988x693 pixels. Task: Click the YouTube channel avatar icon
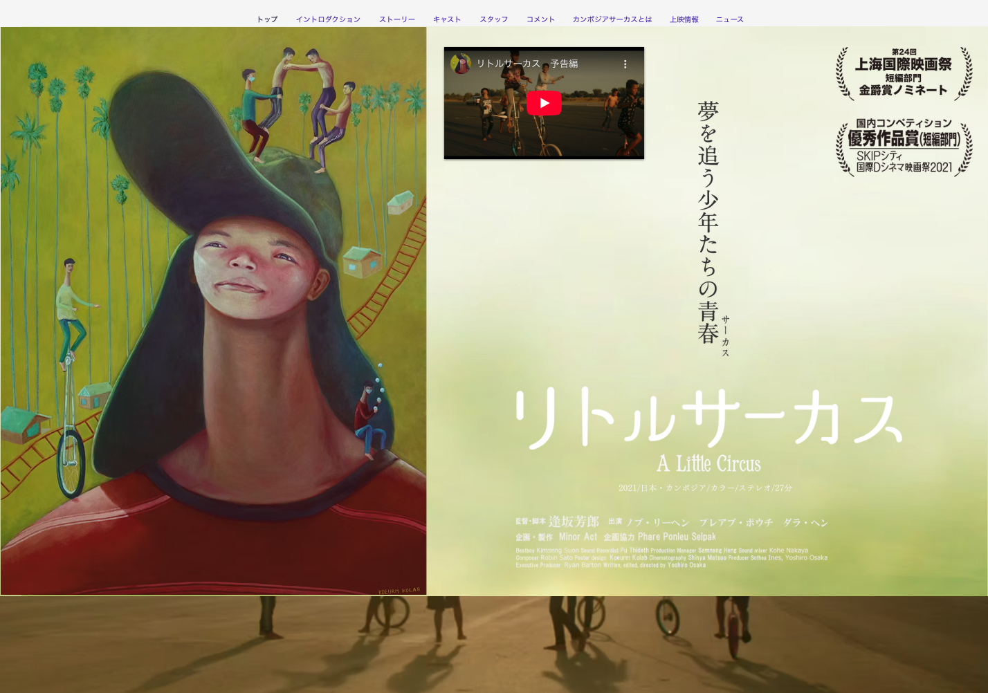[x=461, y=64]
